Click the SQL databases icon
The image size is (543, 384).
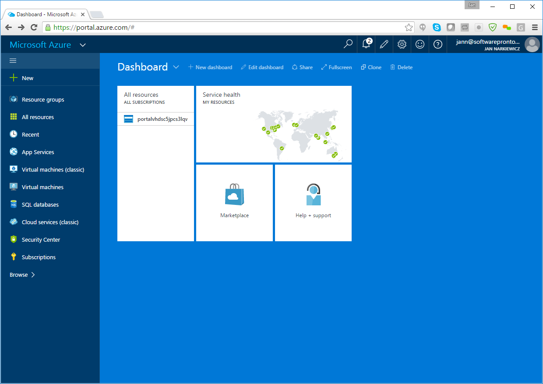point(14,204)
